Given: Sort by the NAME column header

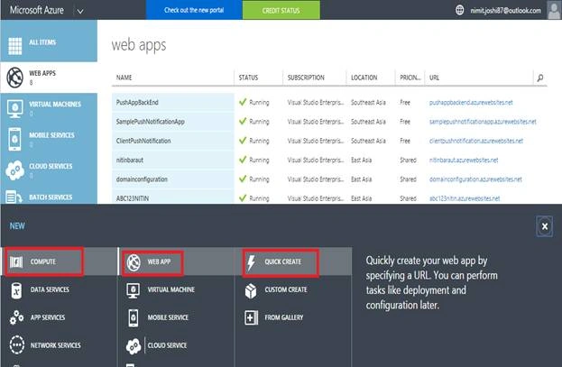Looking at the screenshot, I should 124,78.
